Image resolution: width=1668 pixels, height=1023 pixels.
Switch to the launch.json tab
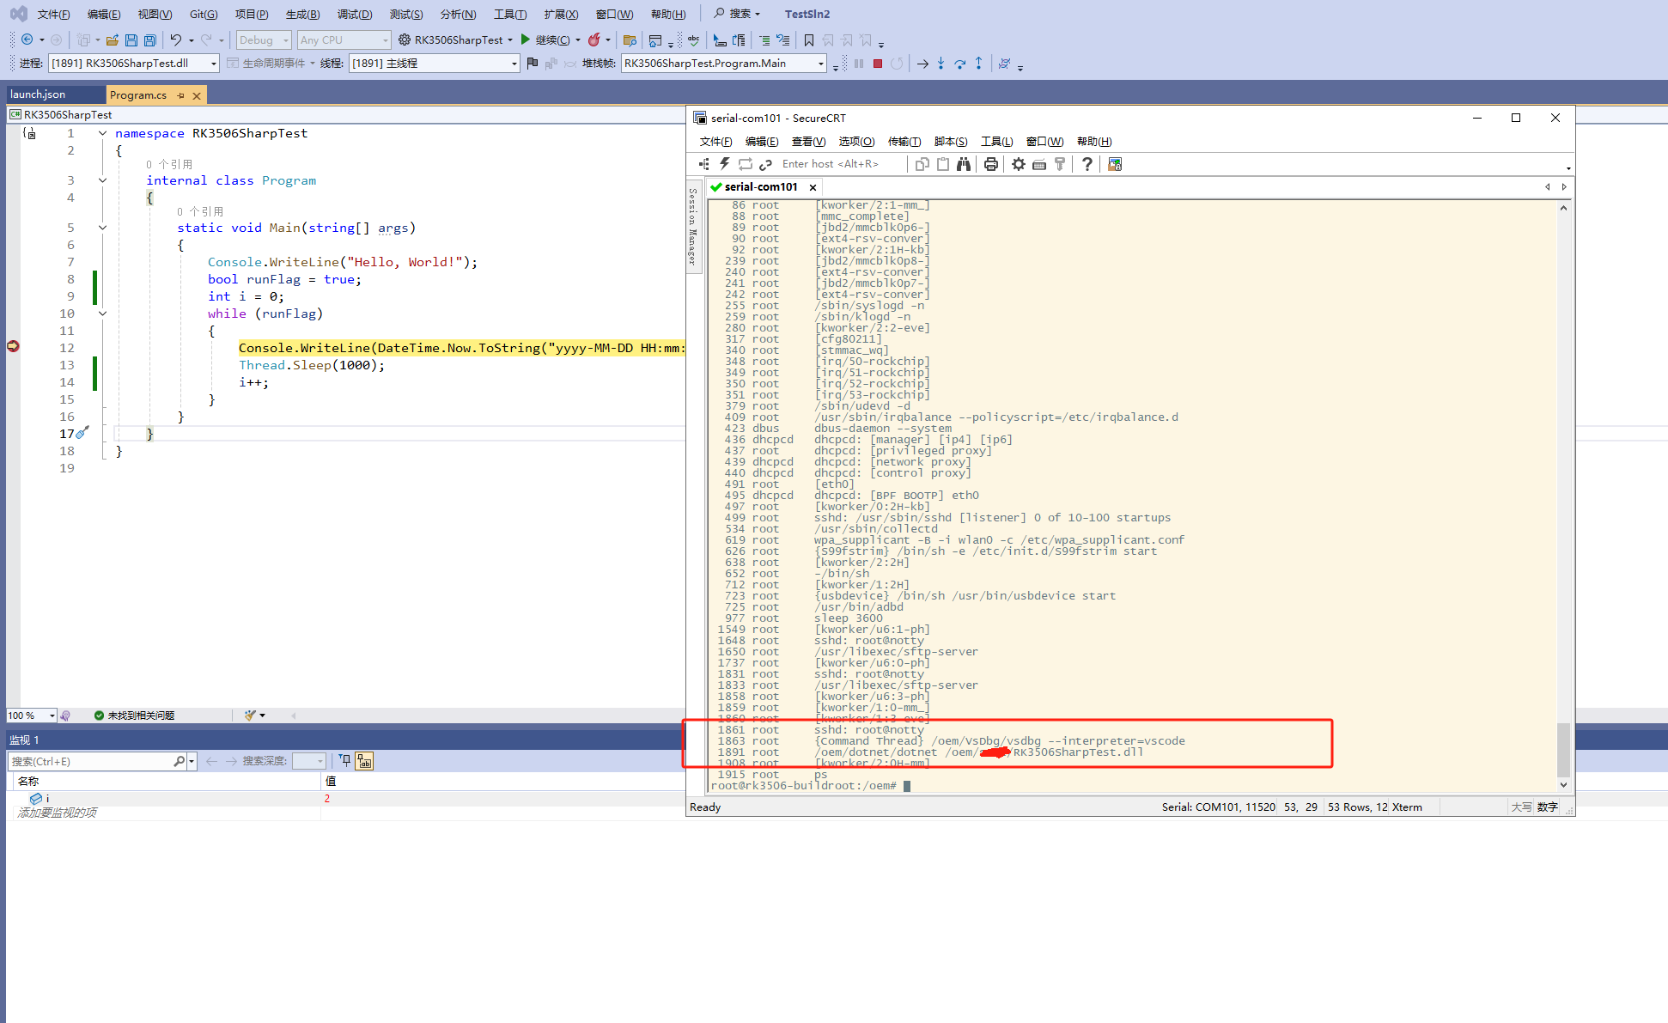[38, 94]
